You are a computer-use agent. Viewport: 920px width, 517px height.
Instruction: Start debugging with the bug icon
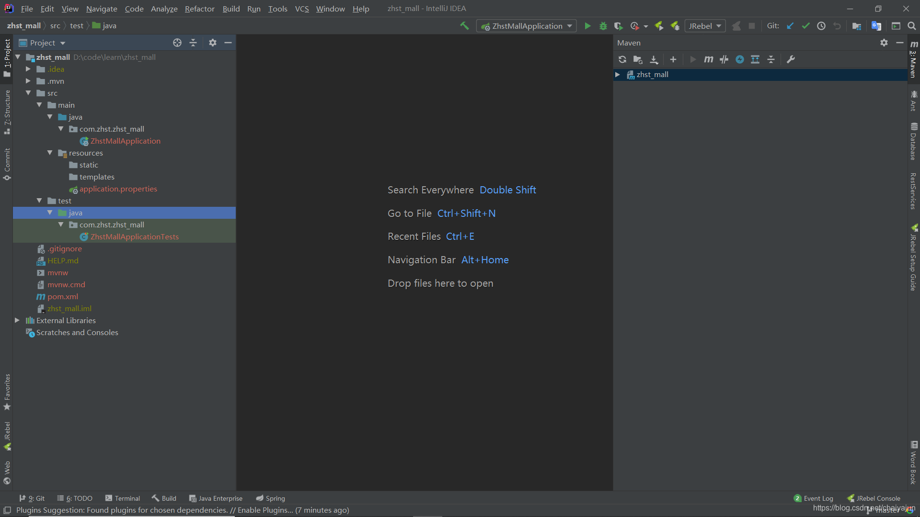[x=603, y=26]
